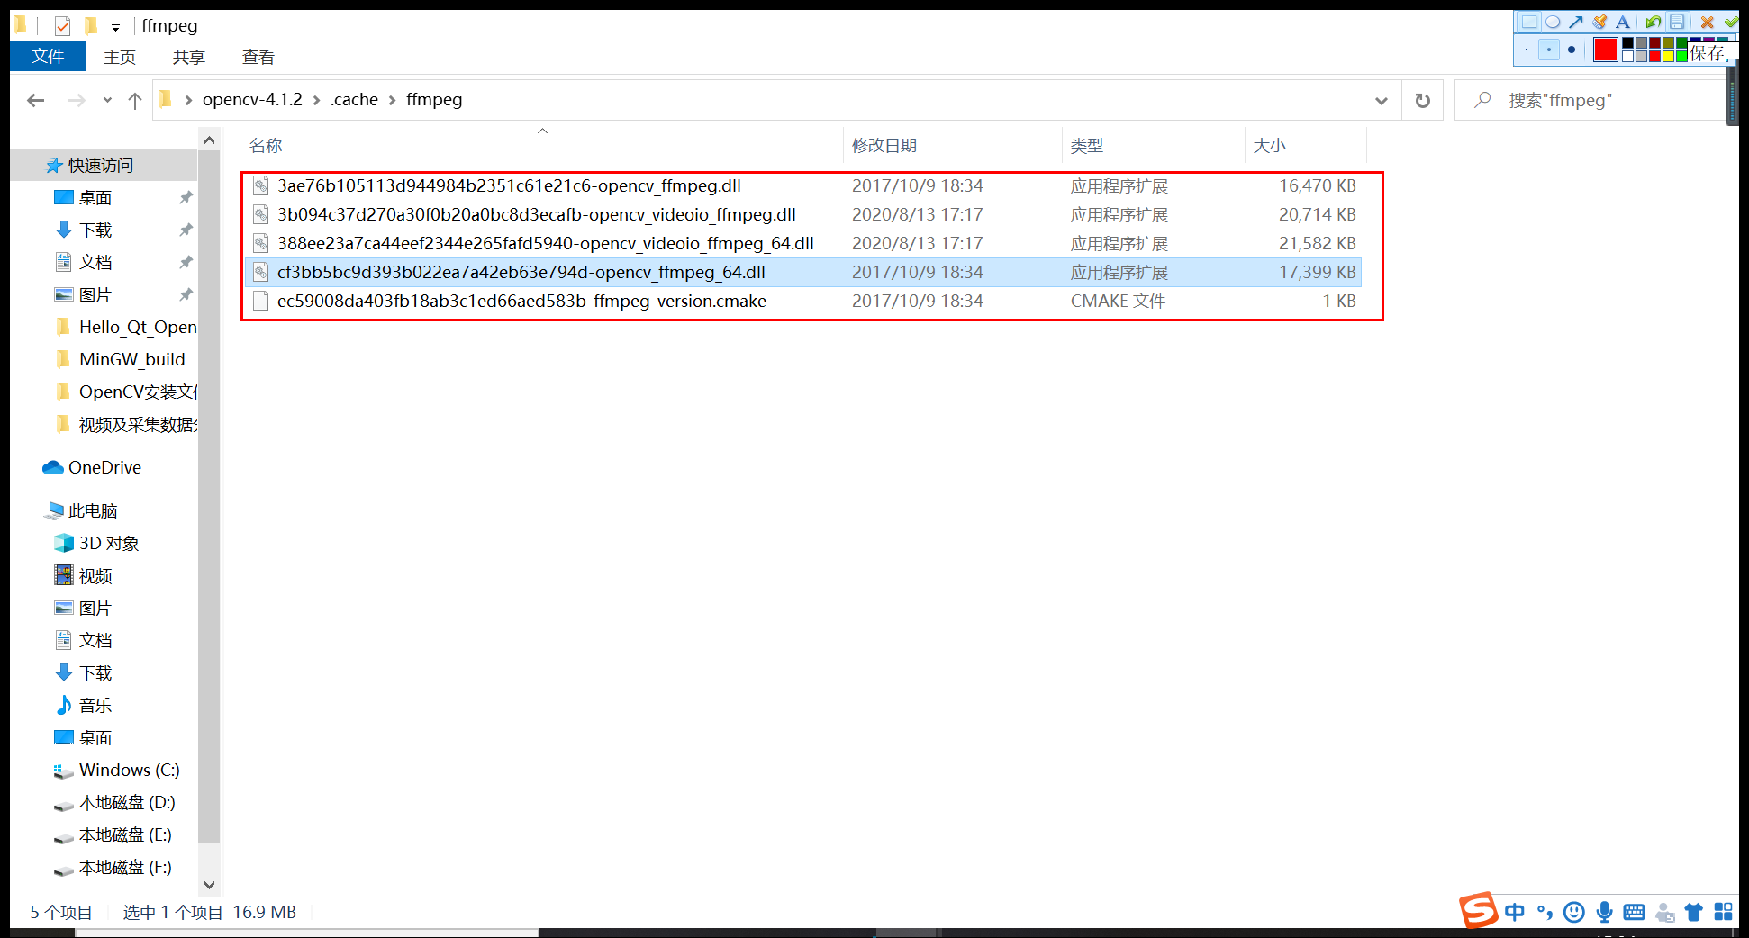Undo the last annotation with green arrow
The width and height of the screenshot is (1749, 938).
pyautogui.click(x=1654, y=22)
